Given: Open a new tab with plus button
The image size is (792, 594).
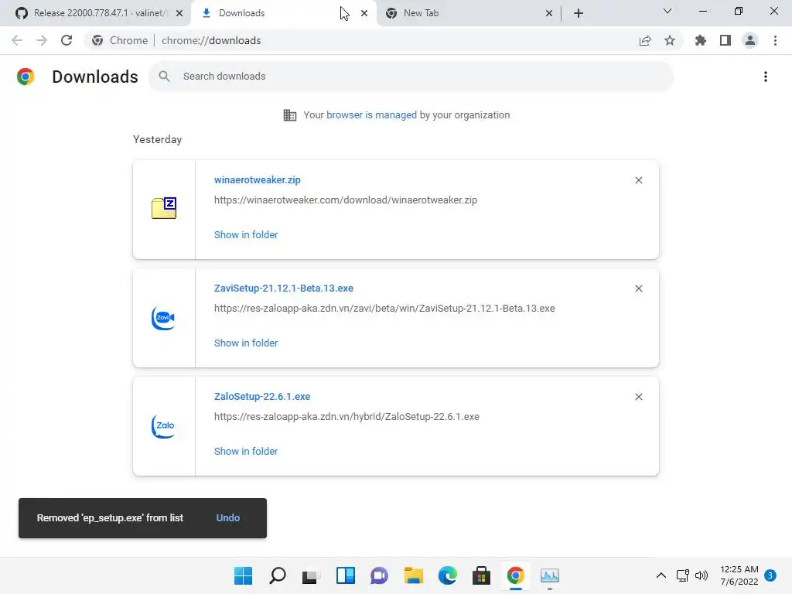Looking at the screenshot, I should (x=579, y=13).
